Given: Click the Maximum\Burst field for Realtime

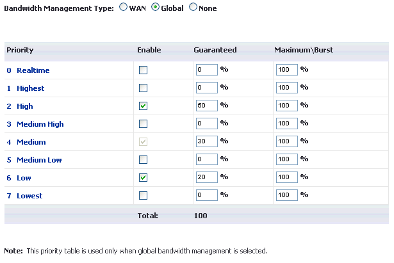Looking at the screenshot, I should (286, 70).
